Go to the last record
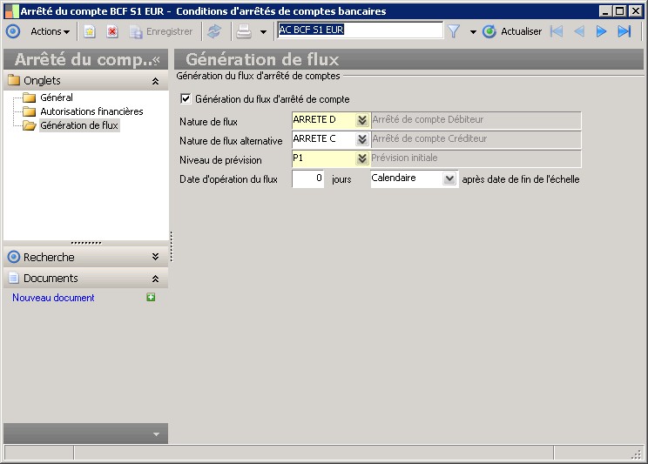This screenshot has height=464, width=648. pyautogui.click(x=624, y=31)
